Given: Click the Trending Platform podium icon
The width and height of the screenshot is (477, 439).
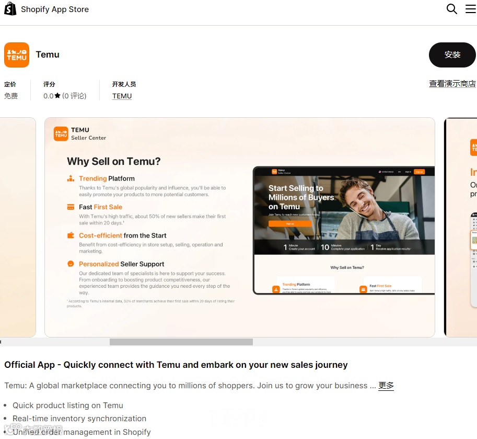Looking at the screenshot, I should 71,178.
